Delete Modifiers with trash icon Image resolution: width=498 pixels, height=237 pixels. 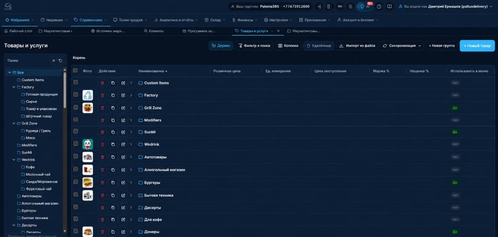(102, 120)
